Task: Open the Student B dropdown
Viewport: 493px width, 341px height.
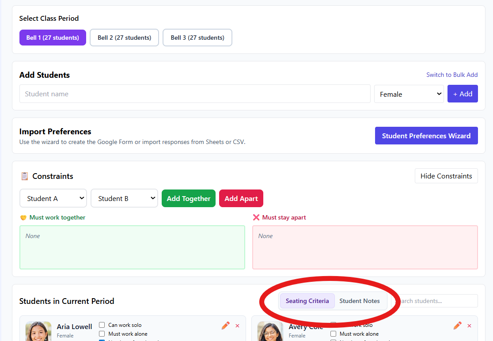Action: point(124,198)
